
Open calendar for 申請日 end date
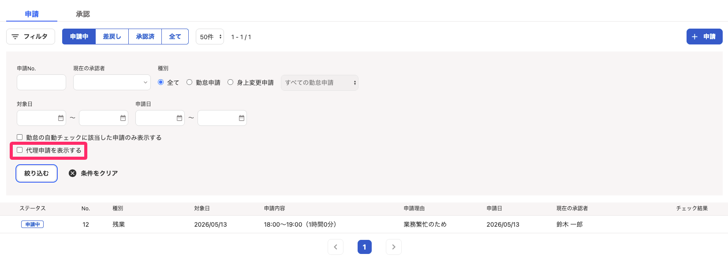[x=242, y=118]
